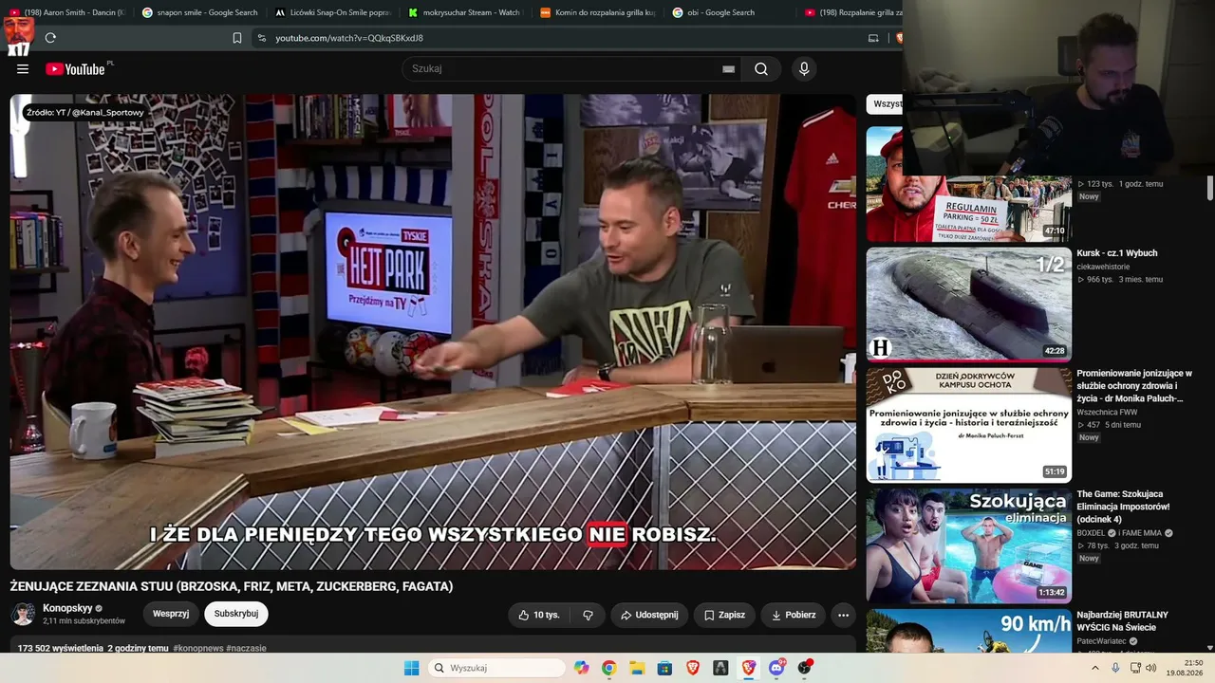Open The Game Szokująca eliminacja thumbnail
The width and height of the screenshot is (1215, 683).
pyautogui.click(x=969, y=545)
